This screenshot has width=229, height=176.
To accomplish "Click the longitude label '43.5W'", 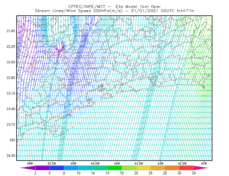I will (x=139, y=163).
